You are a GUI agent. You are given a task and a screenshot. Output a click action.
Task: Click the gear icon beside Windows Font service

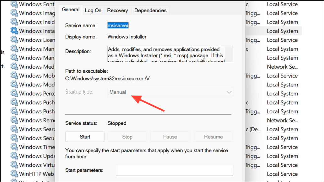click(14, 4)
